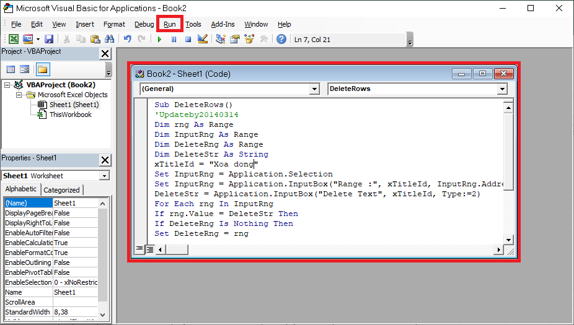Select ThisWorkbook in the project tree
The height and width of the screenshot is (325, 574).
click(70, 115)
